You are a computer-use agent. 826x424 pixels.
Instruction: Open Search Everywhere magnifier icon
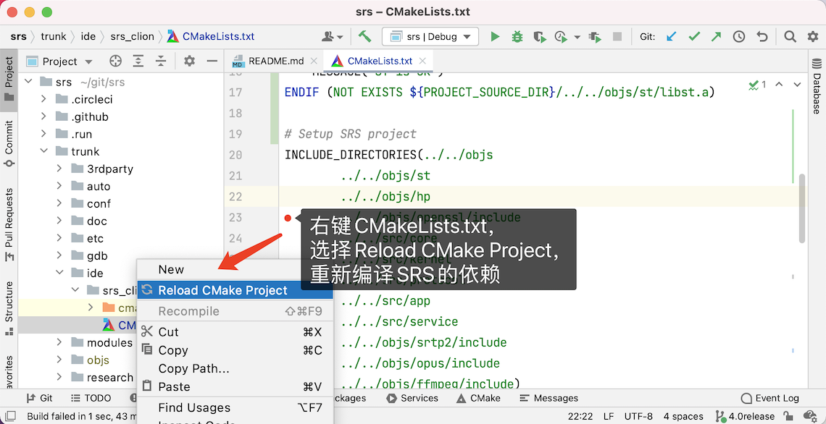[x=790, y=36]
